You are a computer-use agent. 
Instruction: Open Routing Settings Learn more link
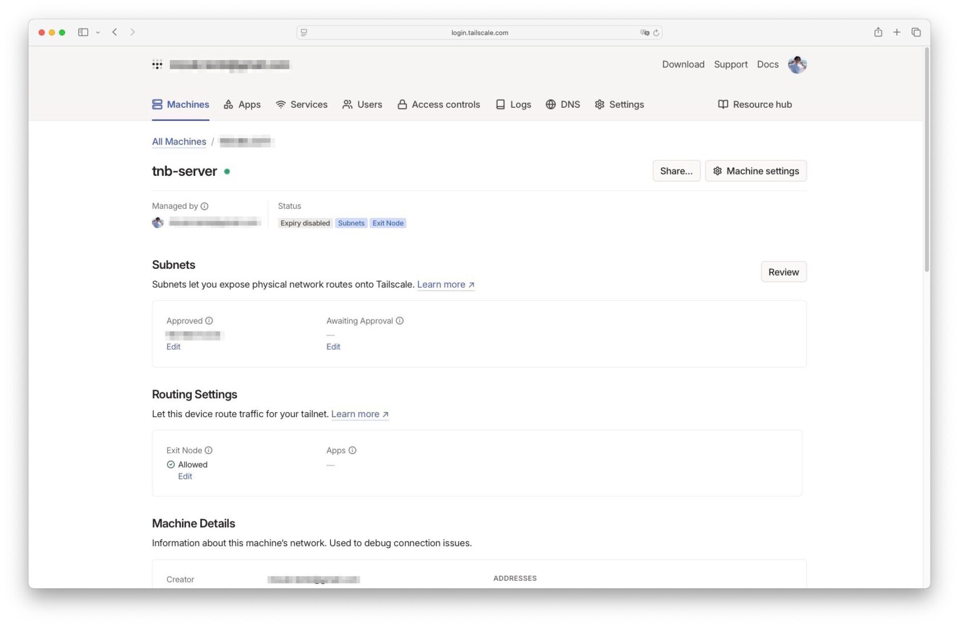(360, 414)
